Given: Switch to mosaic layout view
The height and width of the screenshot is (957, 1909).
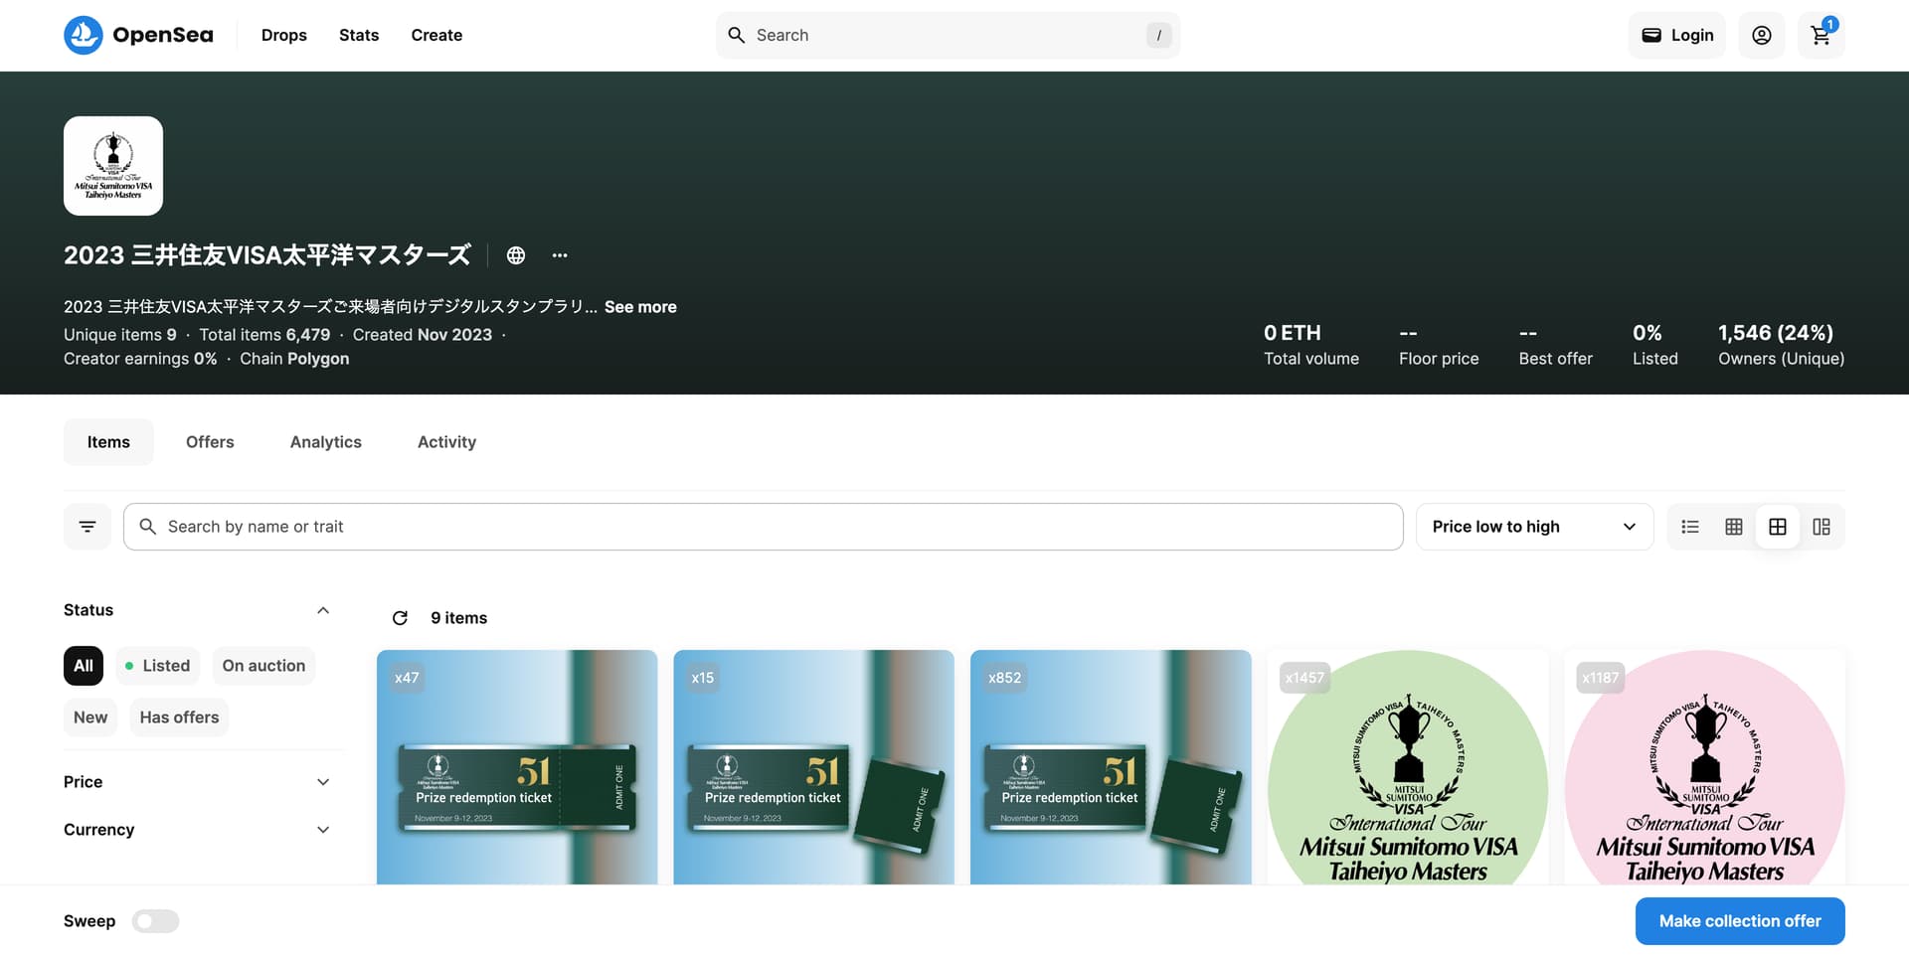Looking at the screenshot, I should pyautogui.click(x=1822, y=527).
